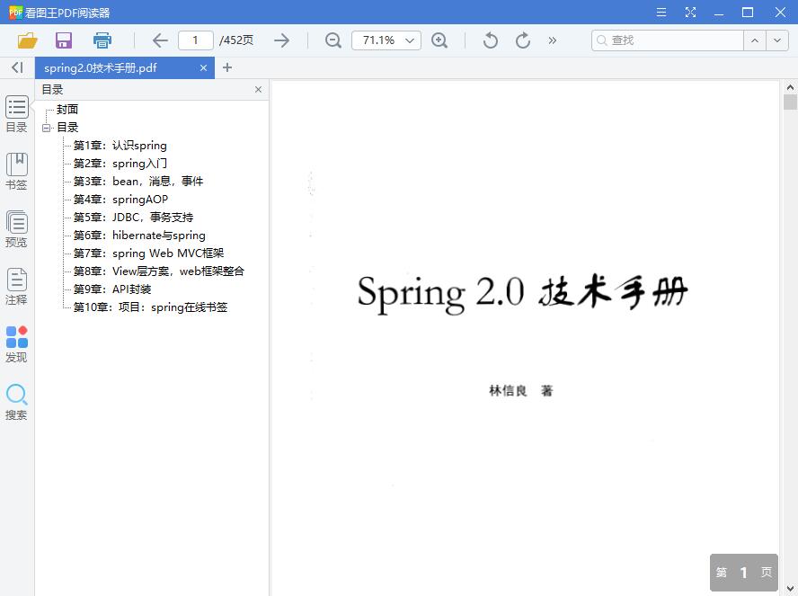The image size is (798, 596).
Task: Open the 注释 annotations panel
Action: pyautogui.click(x=16, y=284)
